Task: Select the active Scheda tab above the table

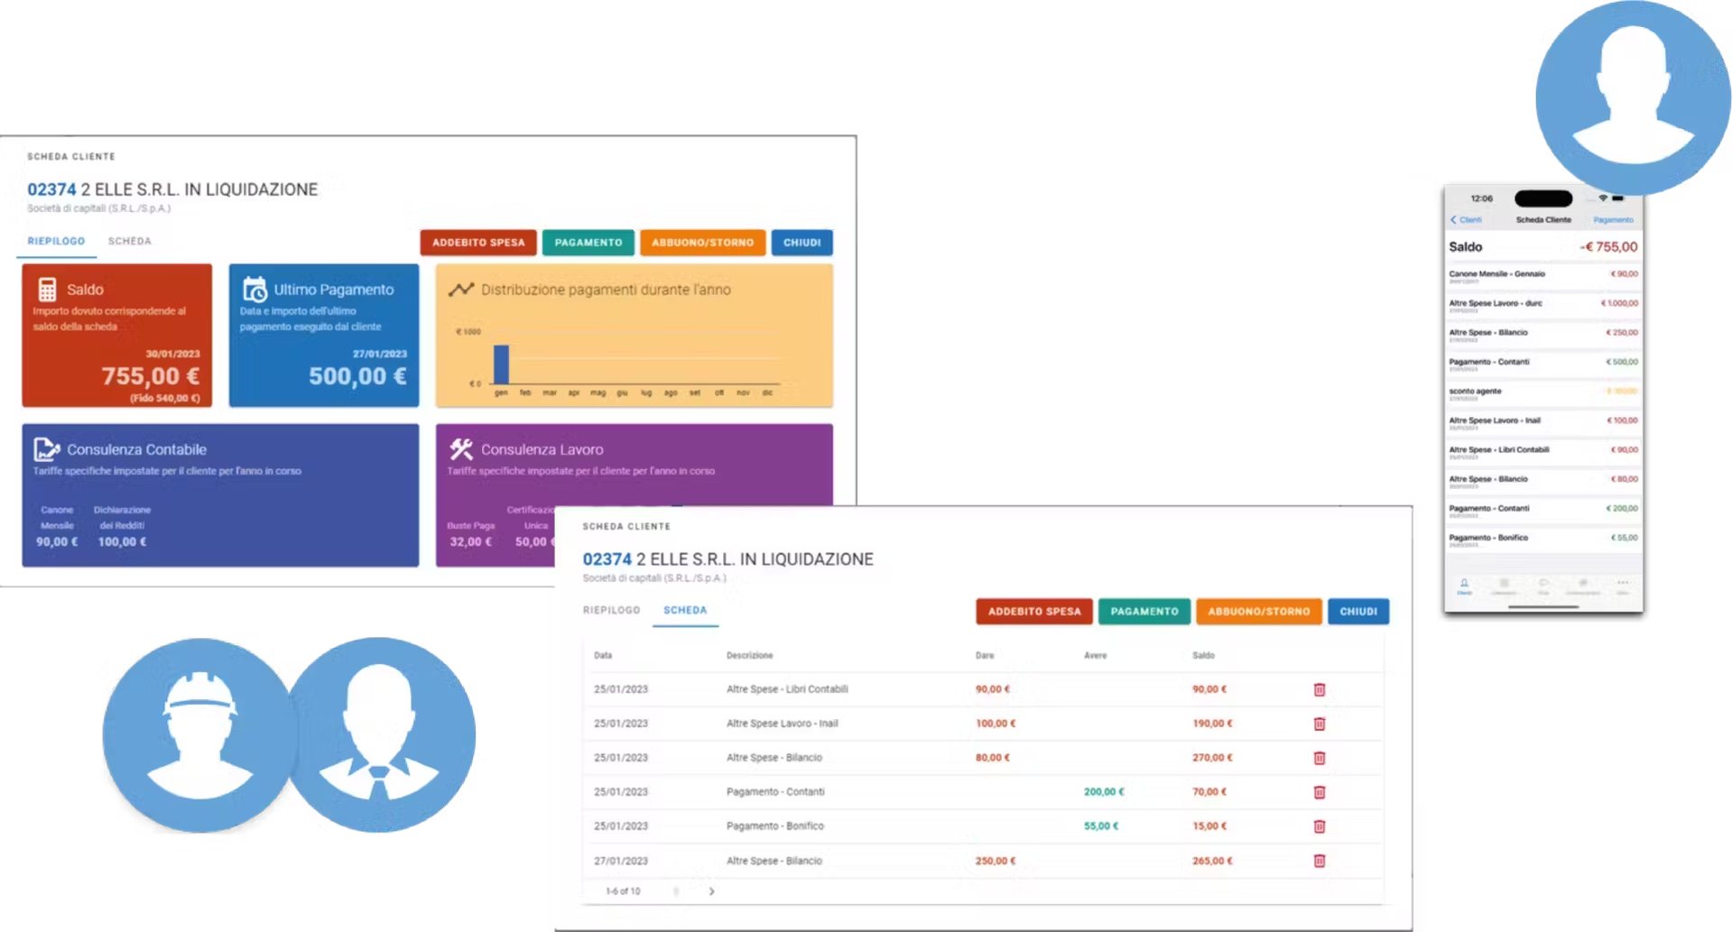Action: (x=685, y=610)
